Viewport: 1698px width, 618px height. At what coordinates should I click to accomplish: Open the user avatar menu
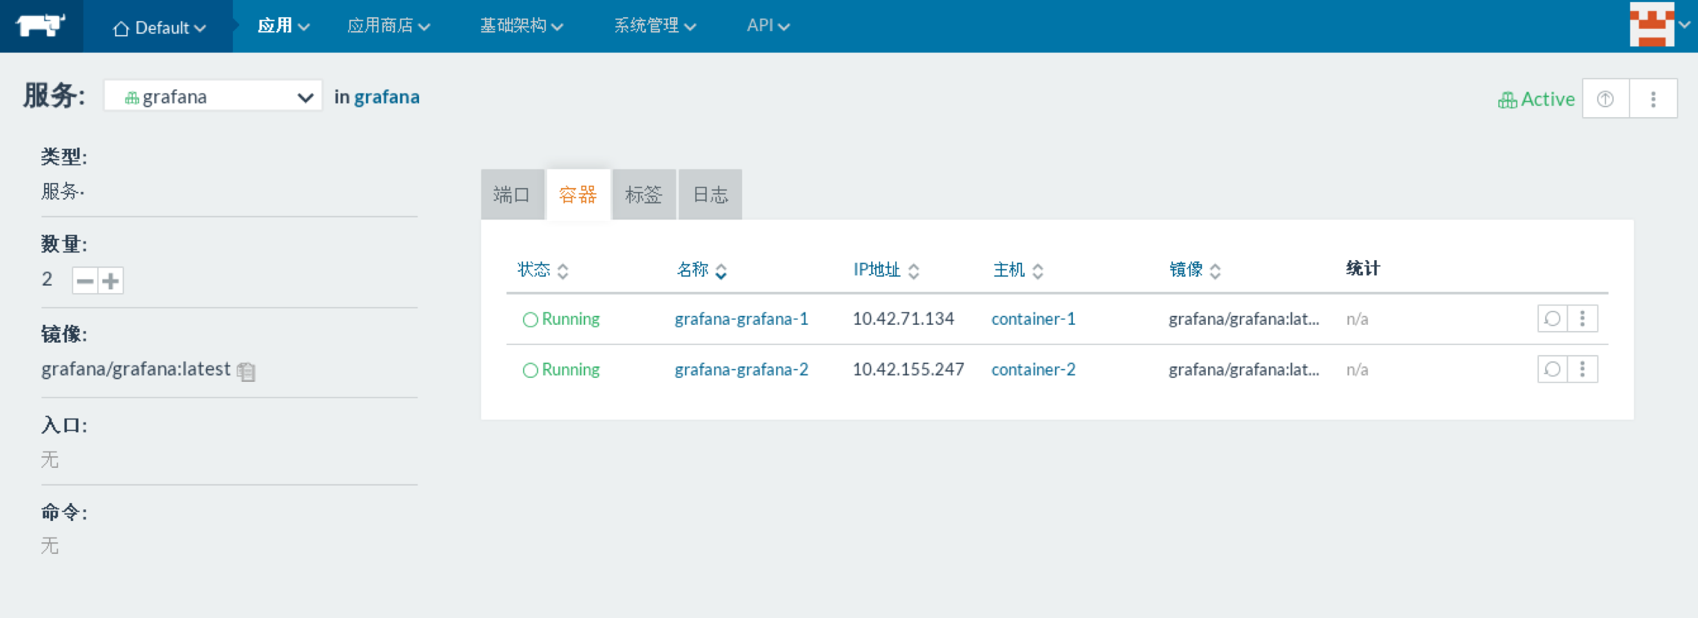pos(1657,25)
